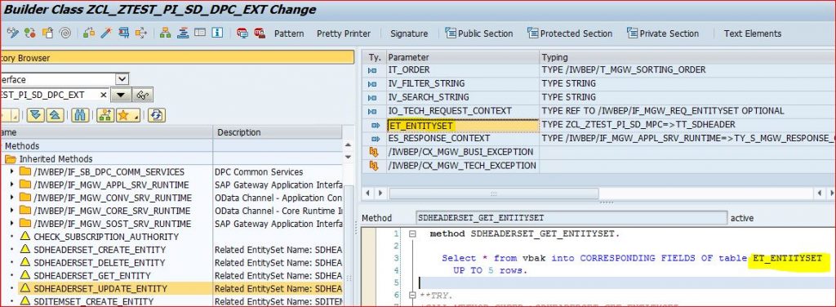Select SDHEADERSET_DELETE_ENTITY method in tree
The image size is (836, 307).
click(x=99, y=262)
